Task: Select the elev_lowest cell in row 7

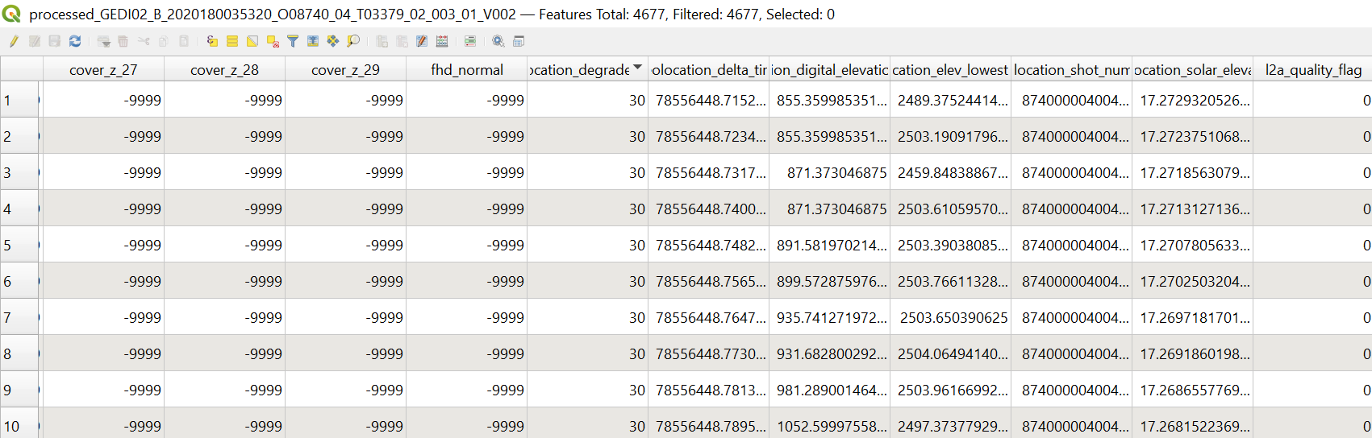Action: [x=951, y=317]
